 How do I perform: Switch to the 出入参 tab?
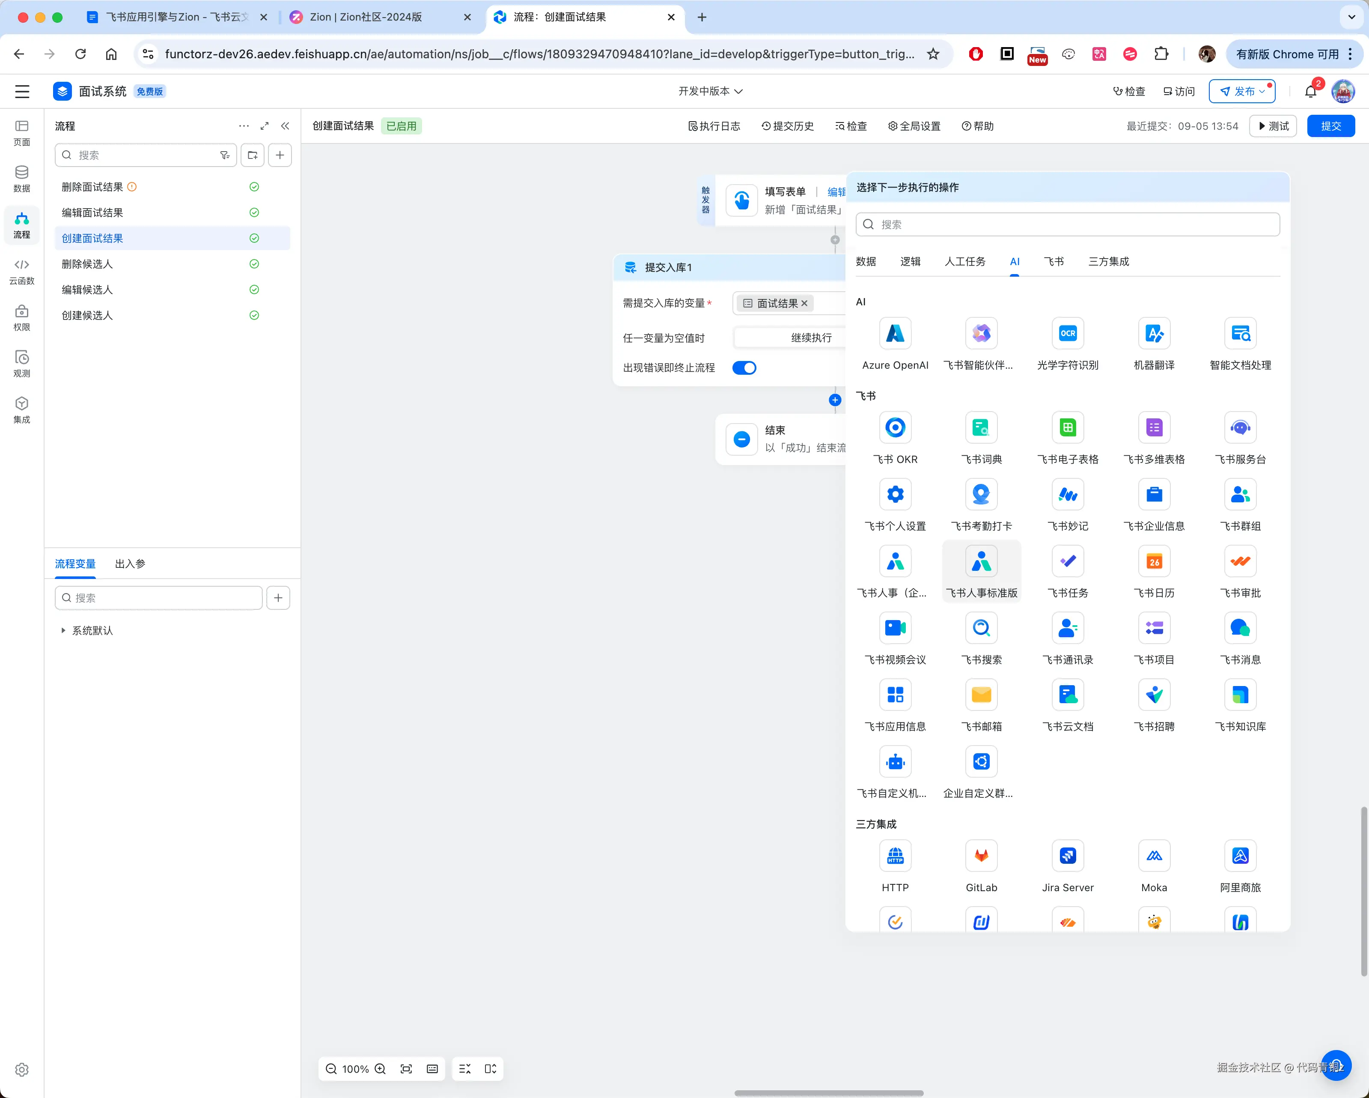pyautogui.click(x=130, y=564)
